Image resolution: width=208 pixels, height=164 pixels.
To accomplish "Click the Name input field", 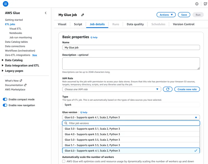I will [x=131, y=47].
